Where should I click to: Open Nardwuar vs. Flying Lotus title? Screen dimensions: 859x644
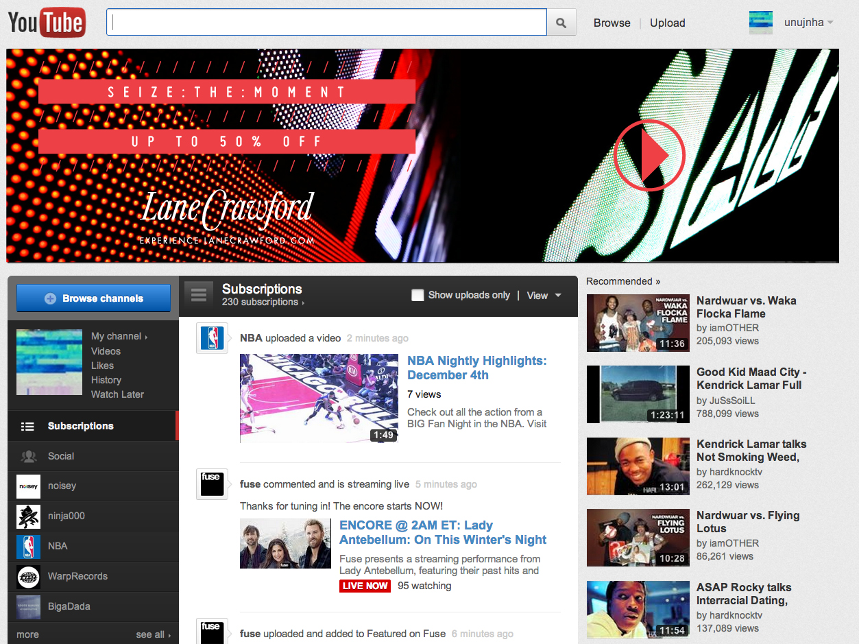click(748, 522)
